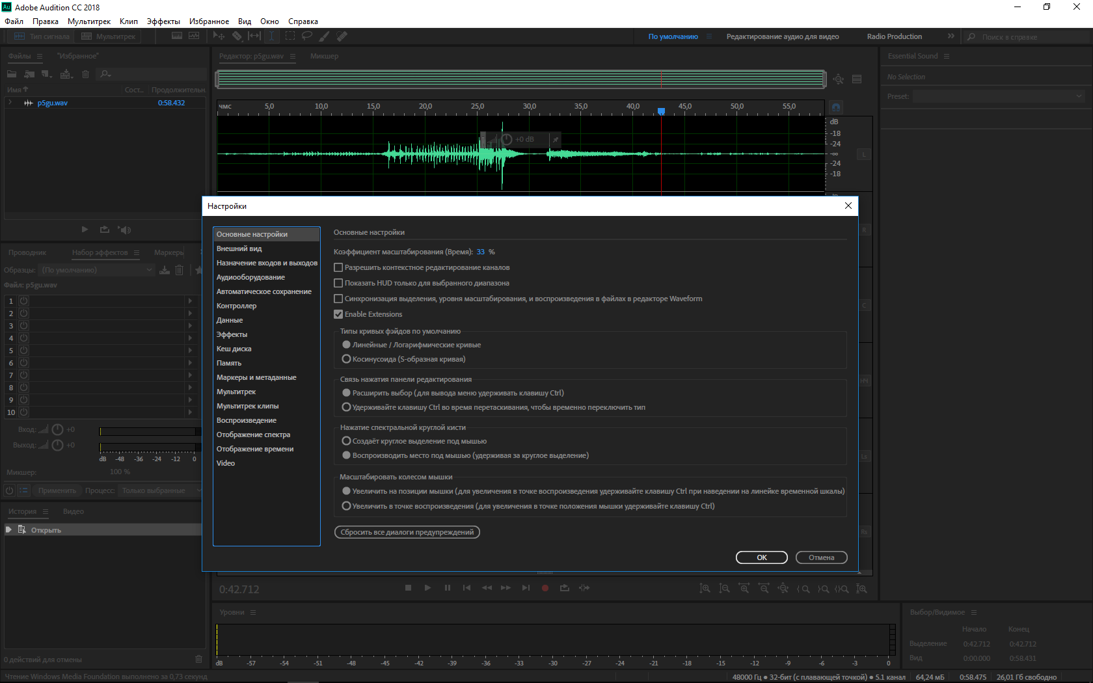
Task: Select Expand selection radio option
Action: pyautogui.click(x=347, y=393)
